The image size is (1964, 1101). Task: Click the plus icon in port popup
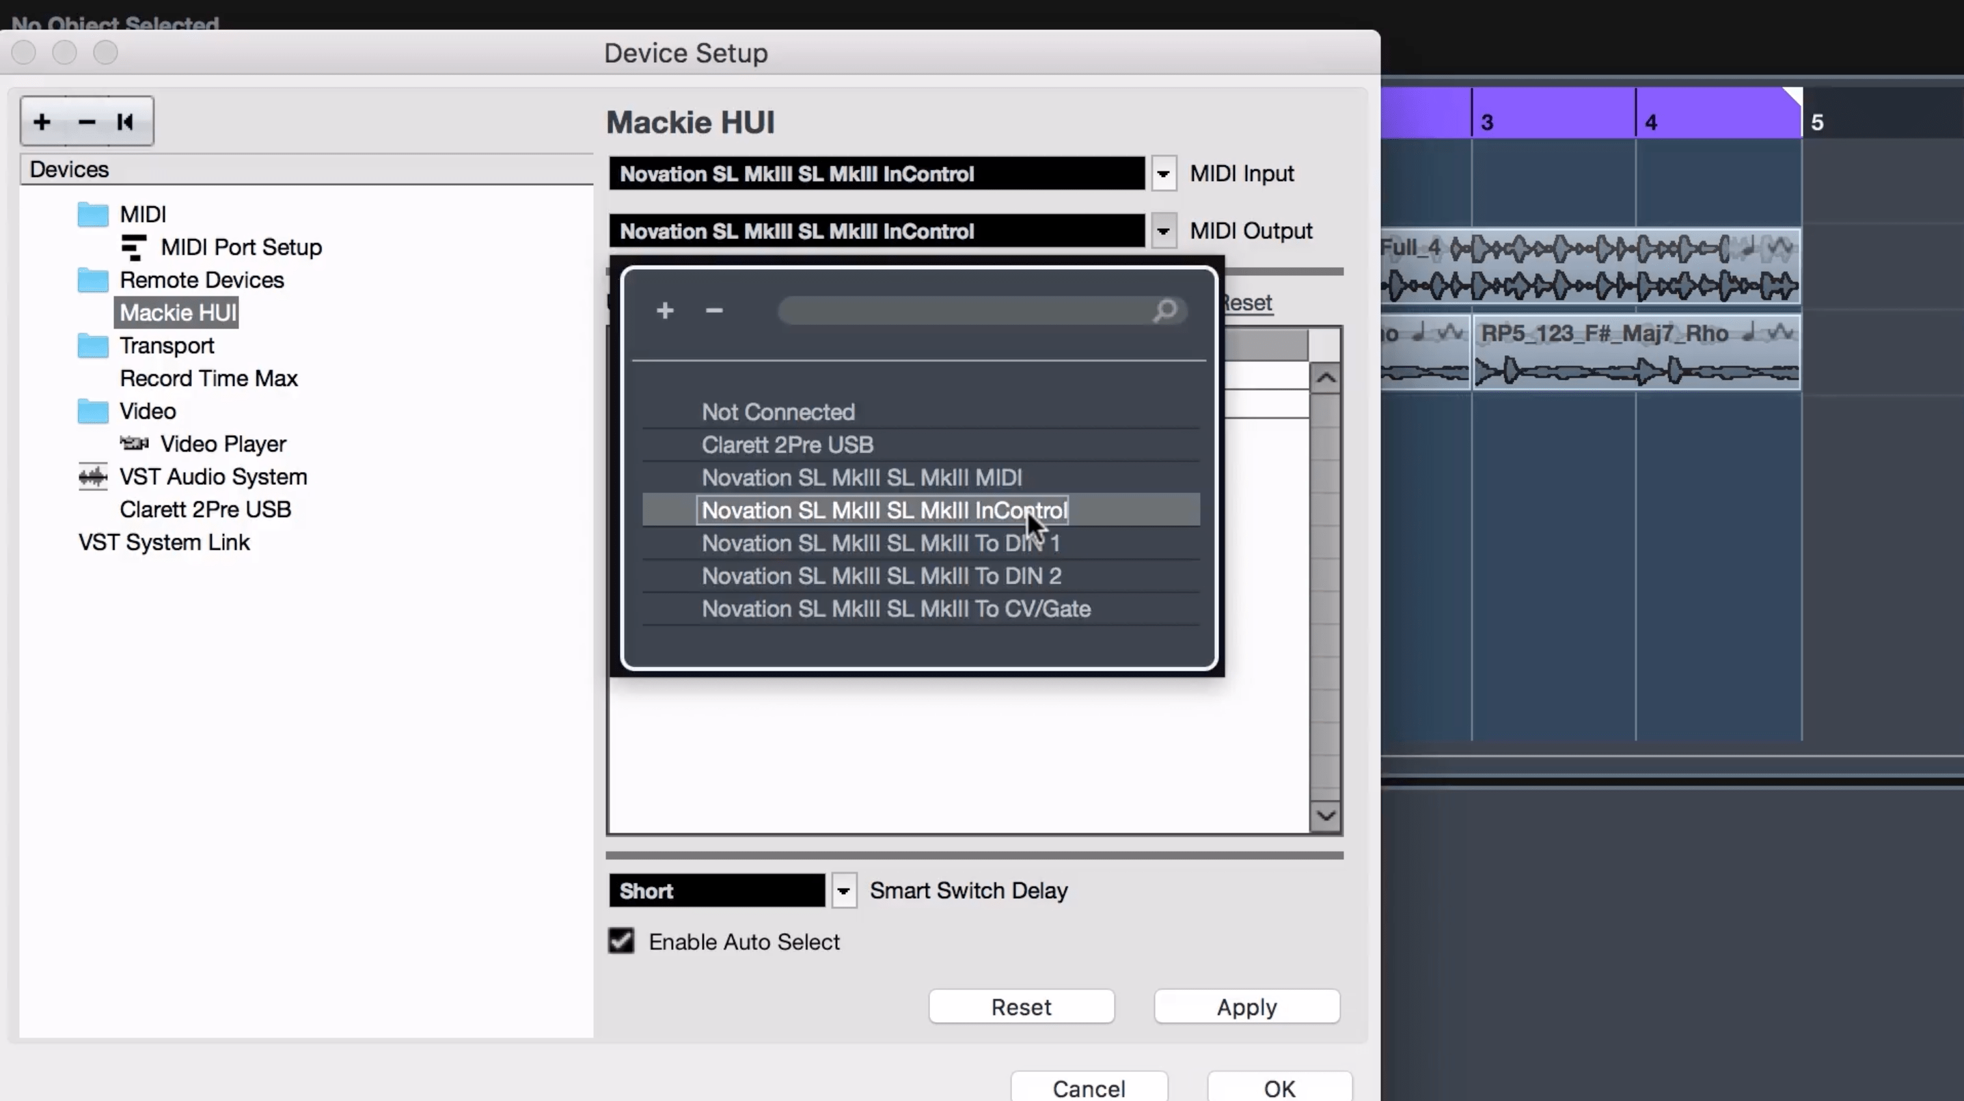(665, 310)
